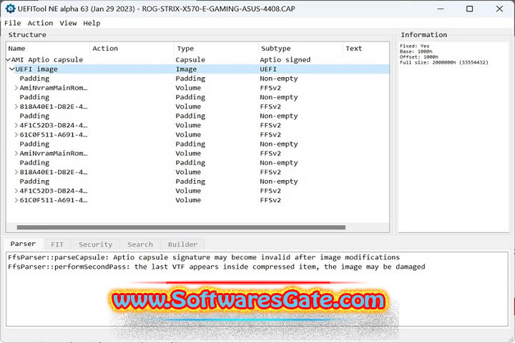Screen dimensions: 515x343
Task: Minimize the UEFITool window
Action: pyautogui.click(x=441, y=9)
